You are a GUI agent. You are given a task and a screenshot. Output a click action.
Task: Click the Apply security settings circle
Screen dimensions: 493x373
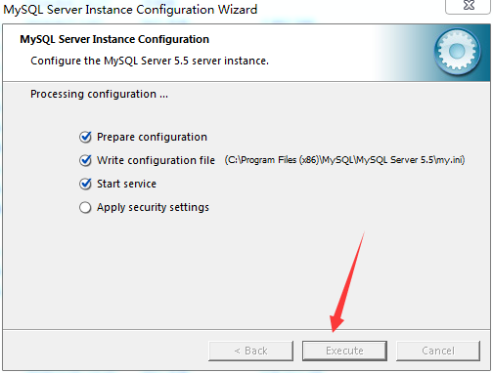pos(85,207)
